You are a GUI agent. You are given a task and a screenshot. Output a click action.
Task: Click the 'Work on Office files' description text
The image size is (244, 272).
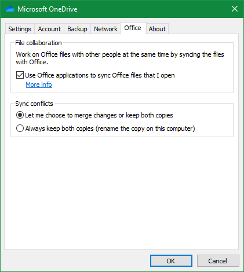[120, 58]
